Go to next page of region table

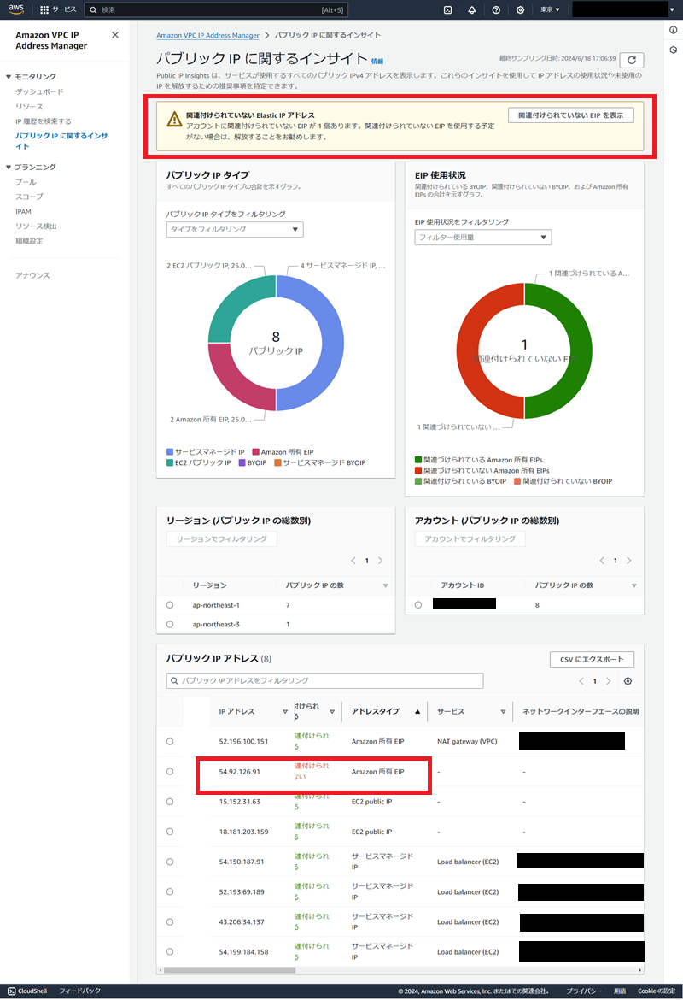[x=381, y=561]
